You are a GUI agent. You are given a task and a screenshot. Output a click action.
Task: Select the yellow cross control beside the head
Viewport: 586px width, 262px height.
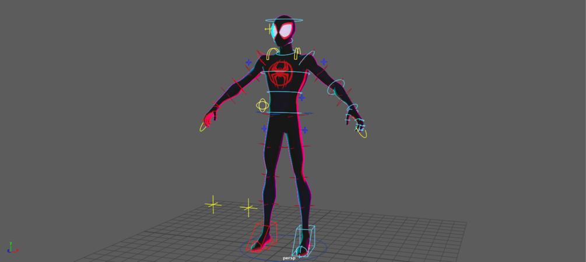tap(268, 29)
